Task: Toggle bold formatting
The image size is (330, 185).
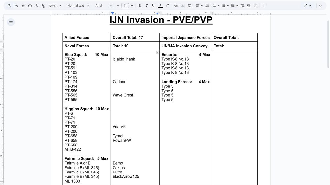Action: pyautogui.click(x=140, y=6)
